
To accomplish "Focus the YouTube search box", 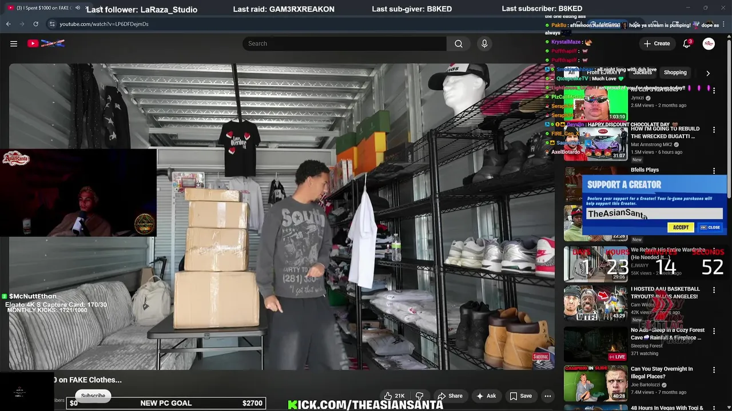I will click(344, 43).
